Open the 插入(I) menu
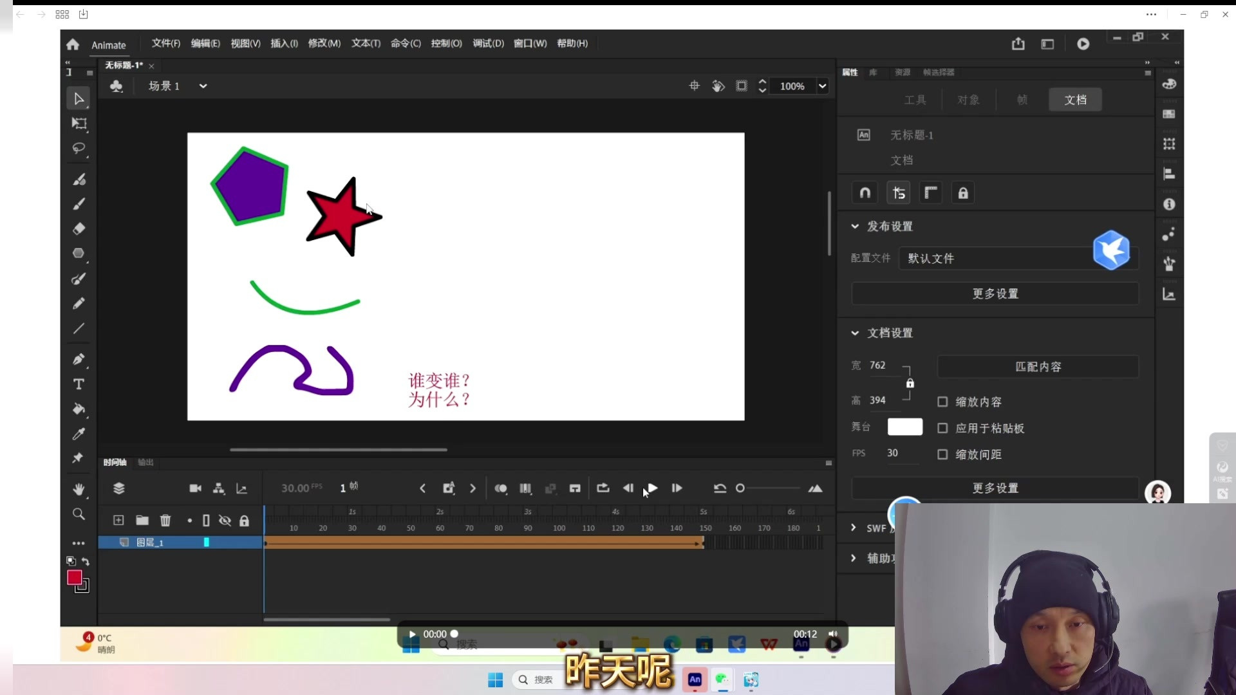1236x695 pixels. [284, 43]
